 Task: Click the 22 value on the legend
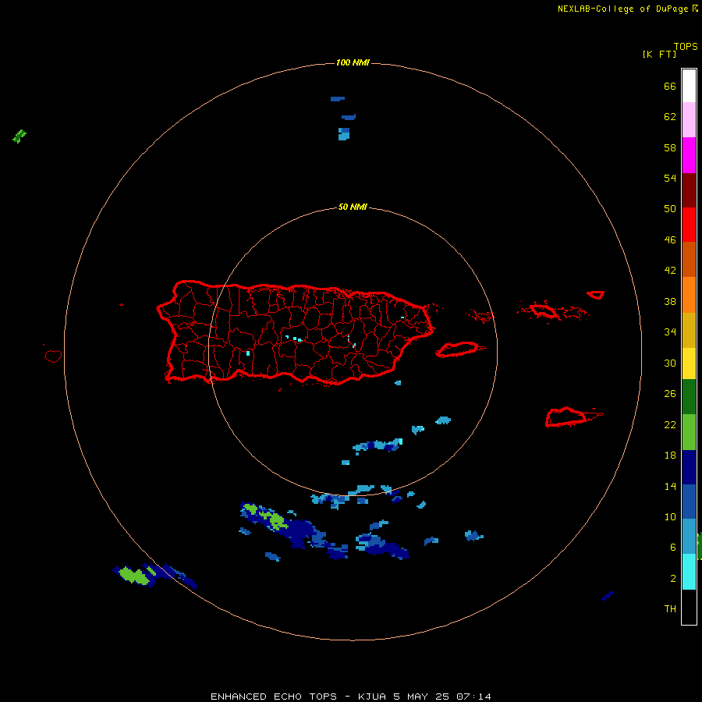click(670, 424)
